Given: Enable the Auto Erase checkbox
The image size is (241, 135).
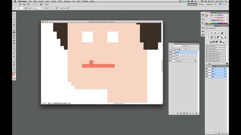Looking at the screenshot, I should [x=60, y=8].
